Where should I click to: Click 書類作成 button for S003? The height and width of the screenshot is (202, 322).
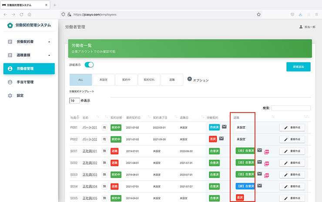tap(292, 175)
